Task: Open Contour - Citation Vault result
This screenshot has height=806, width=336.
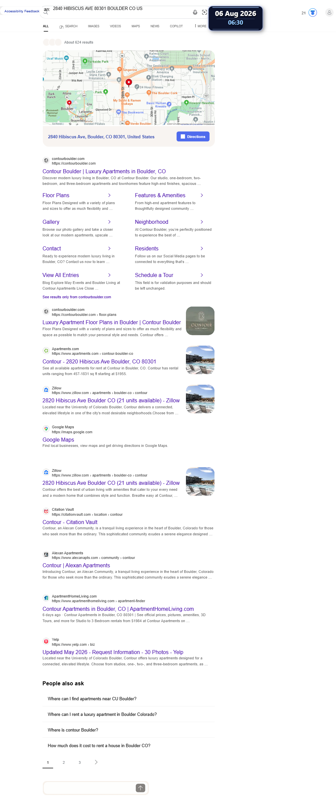Action: pos(70,522)
